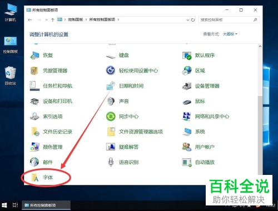Open the 区域 region globe icon
Viewport: 278px width, 211px height.
(x=187, y=71)
